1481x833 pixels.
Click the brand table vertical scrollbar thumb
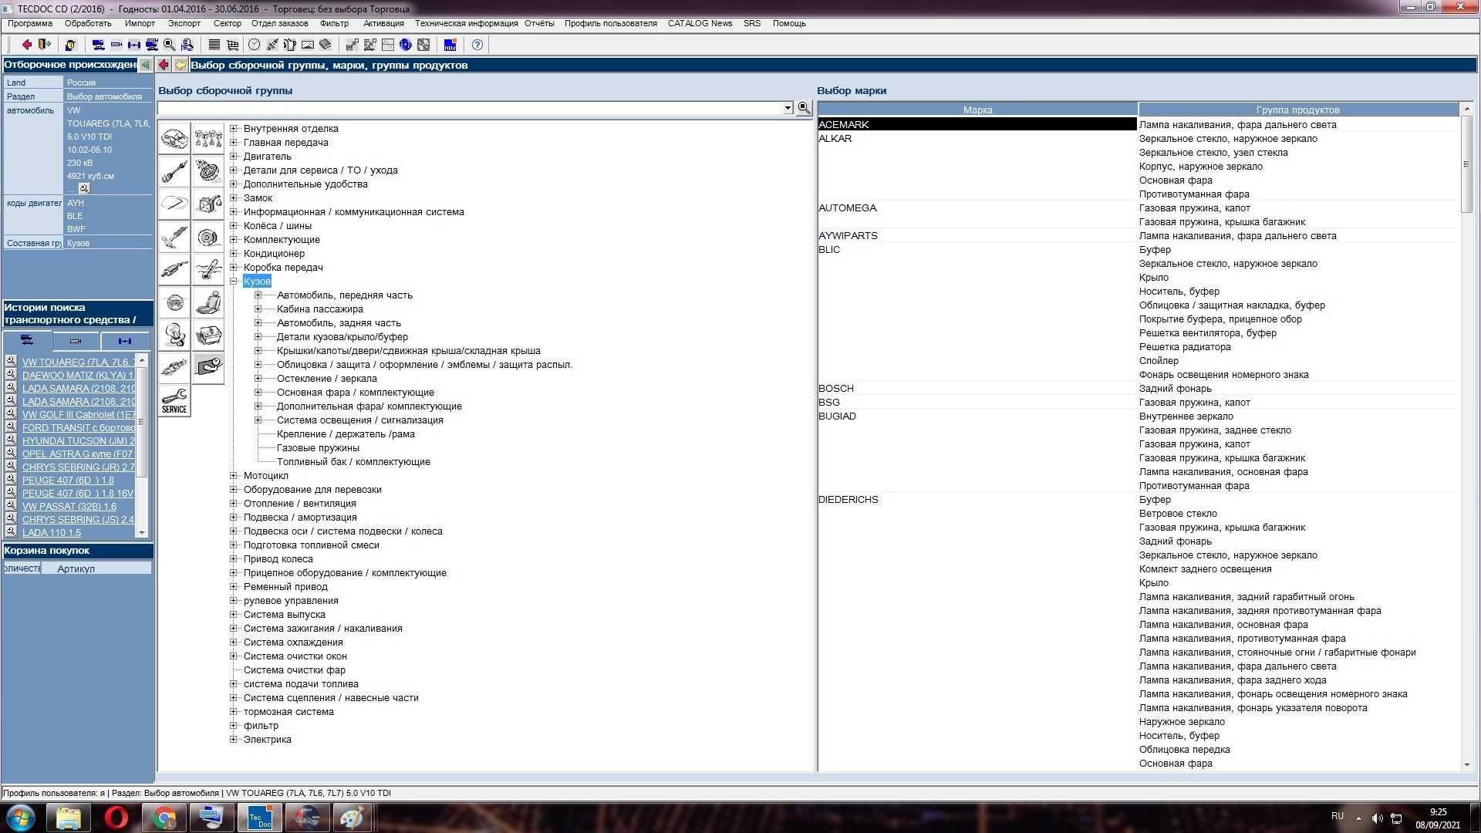pyautogui.click(x=1466, y=164)
